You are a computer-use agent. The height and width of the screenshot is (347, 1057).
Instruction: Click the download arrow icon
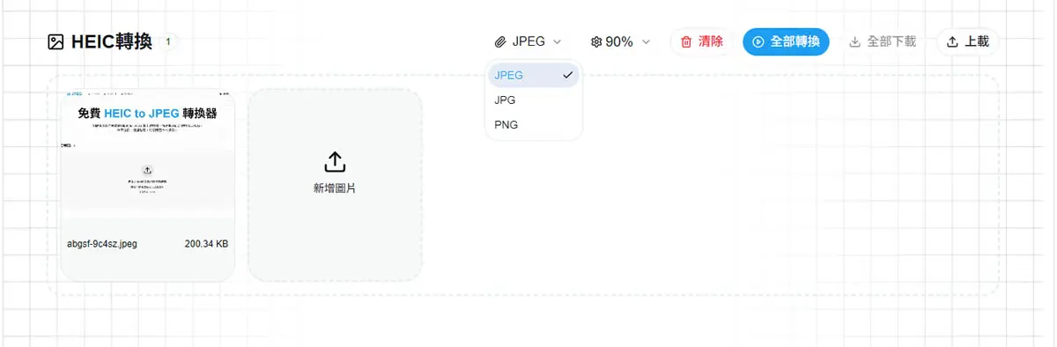[854, 41]
